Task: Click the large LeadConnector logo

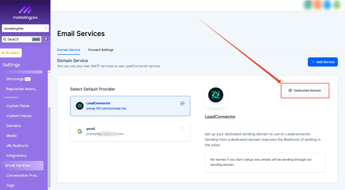Action: (216, 95)
